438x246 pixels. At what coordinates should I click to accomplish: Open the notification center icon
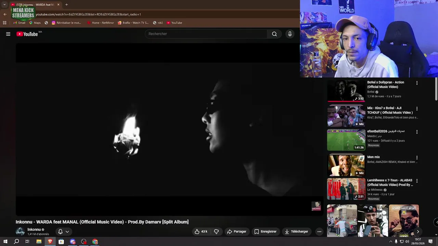click(431, 242)
